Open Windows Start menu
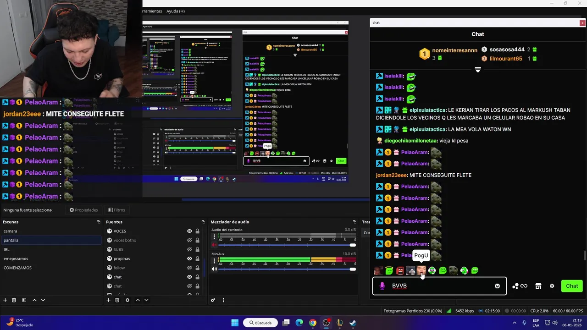 pyautogui.click(x=235, y=323)
